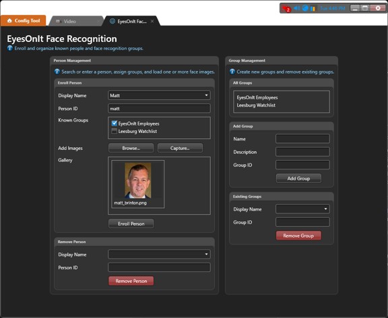Click the speaker volume icon
Viewport: 388px width, 318px height.
coord(296,8)
